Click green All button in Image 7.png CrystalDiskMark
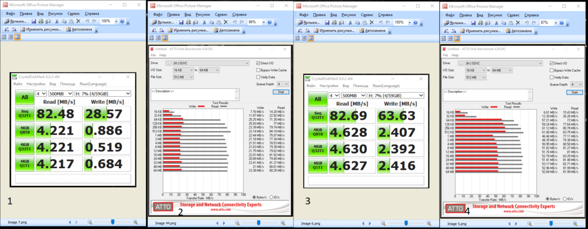Screen dimensions: 588x229 tap(25, 97)
